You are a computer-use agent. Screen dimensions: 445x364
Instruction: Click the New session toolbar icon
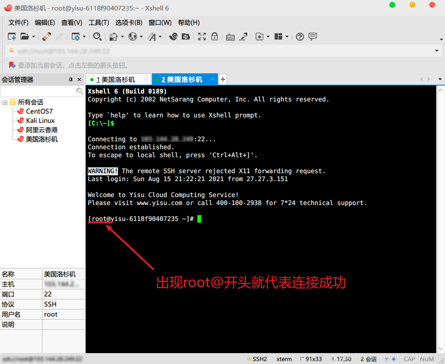tap(12, 36)
